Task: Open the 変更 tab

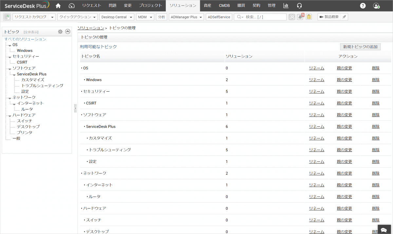Action: pos(128,6)
